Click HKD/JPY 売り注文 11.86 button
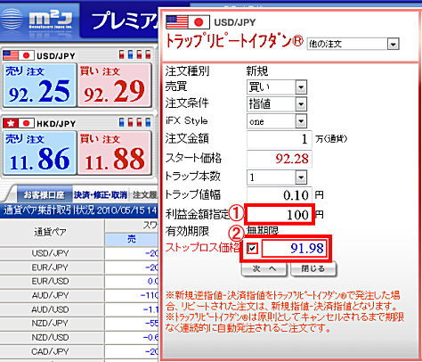This screenshot has height=362, width=422. 39,152
